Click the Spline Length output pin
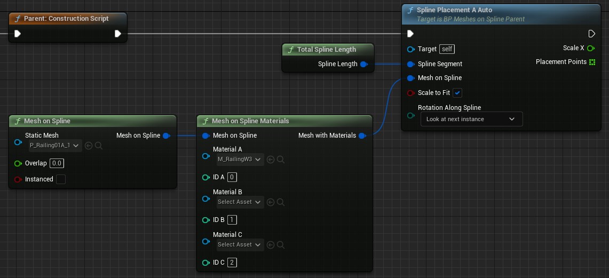Screen dimensions: 609x278 [364, 64]
